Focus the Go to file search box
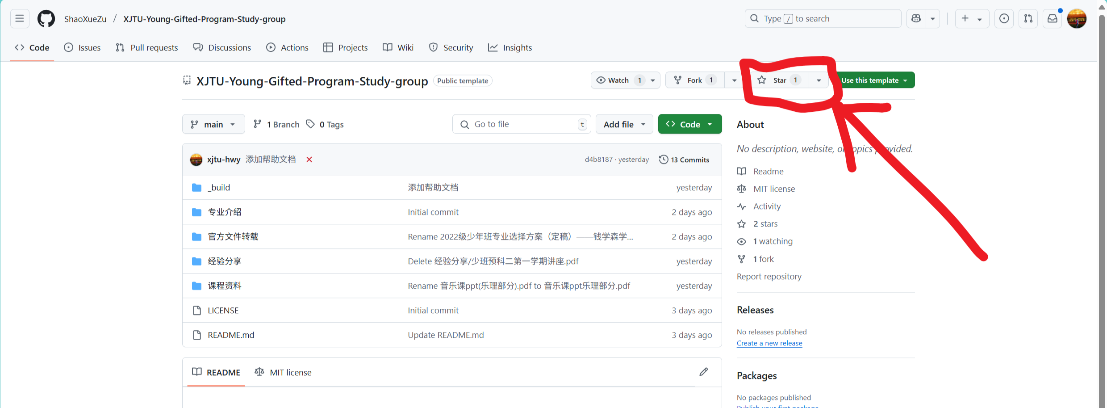Image resolution: width=1107 pixels, height=408 pixels. click(x=522, y=124)
